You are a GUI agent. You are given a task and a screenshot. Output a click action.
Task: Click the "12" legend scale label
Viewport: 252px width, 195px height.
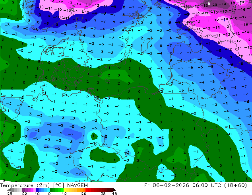64,193
